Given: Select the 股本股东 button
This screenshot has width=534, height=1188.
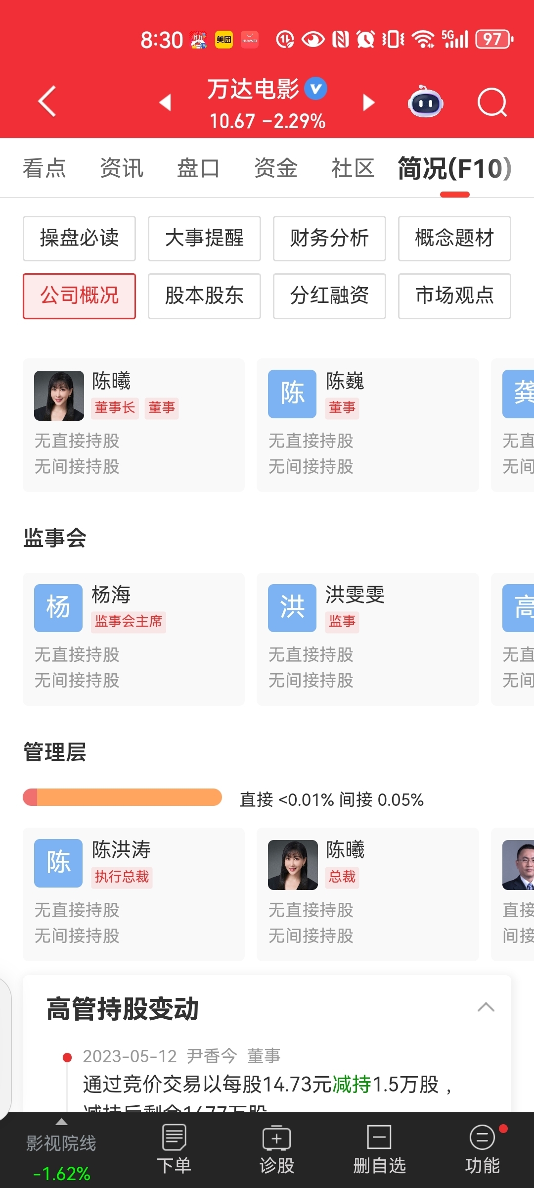Looking at the screenshot, I should click(204, 296).
